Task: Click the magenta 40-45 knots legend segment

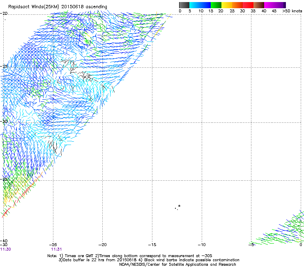Action: (x=269, y=5)
